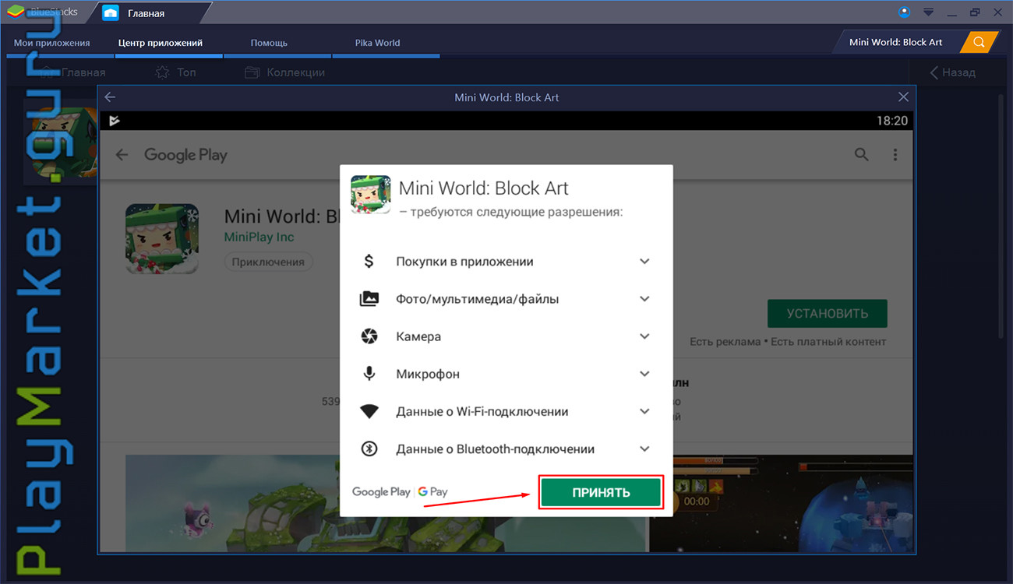This screenshot has height=584, width=1013.
Task: Expand the Микрофон permission details
Action: click(644, 374)
